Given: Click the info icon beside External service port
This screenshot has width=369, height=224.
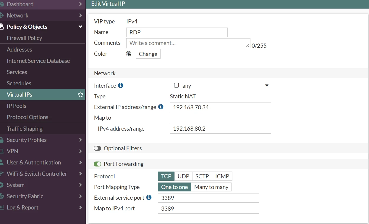Looking at the screenshot, I should [149, 197].
